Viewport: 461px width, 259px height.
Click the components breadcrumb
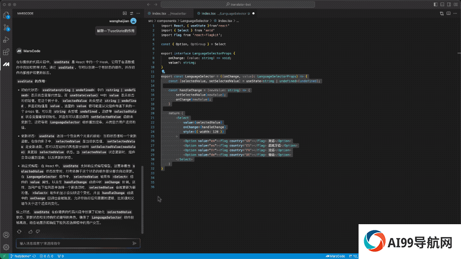[166, 21]
